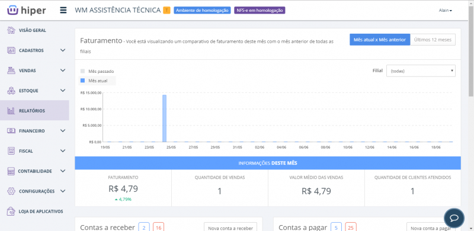The image size is (474, 231).
Task: Expand the Fiscal menu chevron
Action: (63, 151)
